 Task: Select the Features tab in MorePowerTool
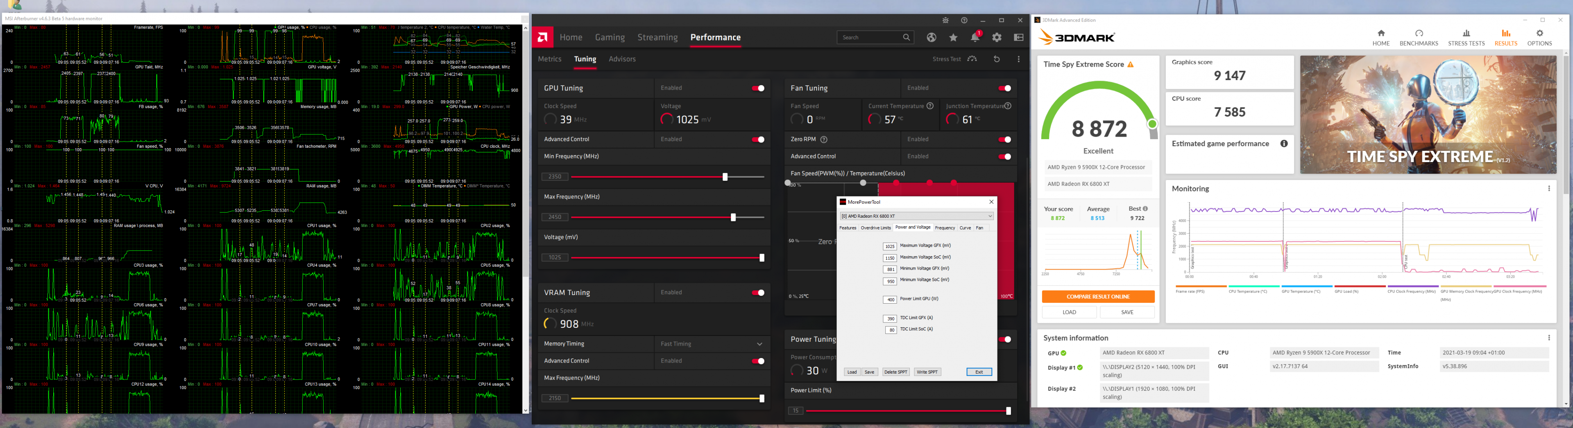[x=848, y=228]
